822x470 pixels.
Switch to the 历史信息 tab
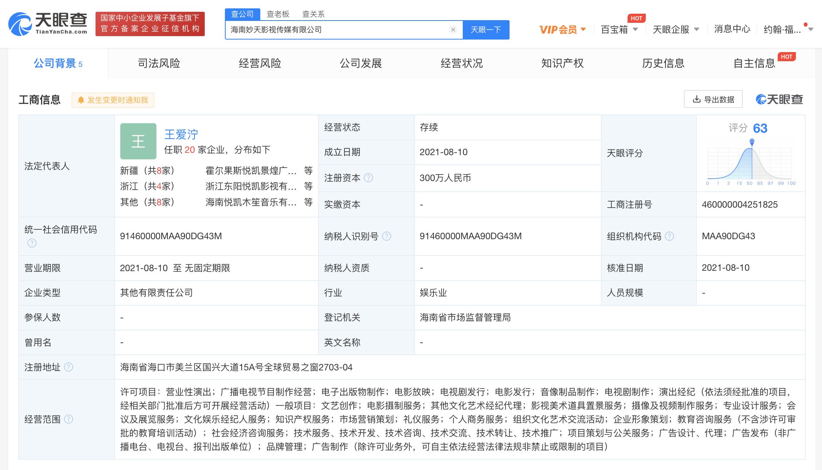663,63
